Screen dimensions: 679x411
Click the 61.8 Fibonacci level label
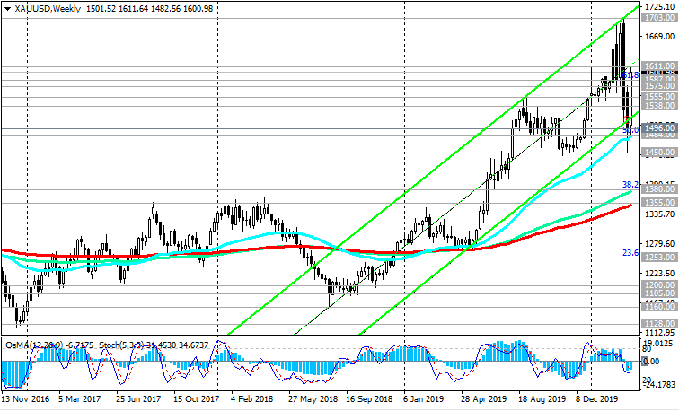(630, 75)
